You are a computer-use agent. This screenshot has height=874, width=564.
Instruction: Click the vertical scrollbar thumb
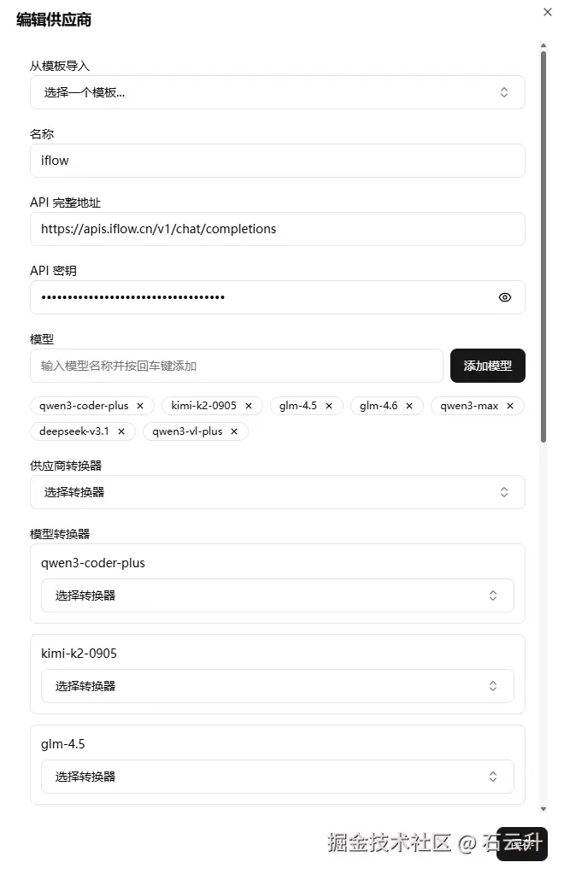(x=543, y=247)
